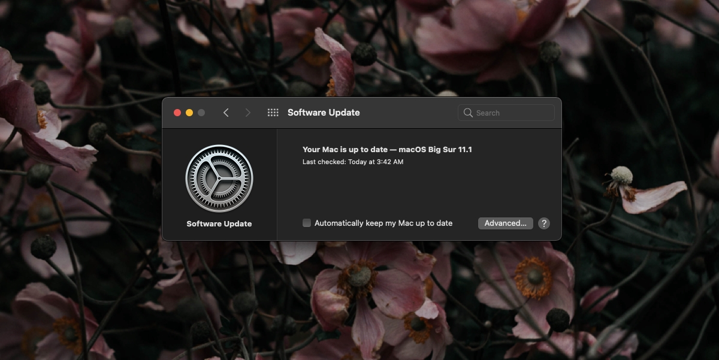Screen dimensions: 719x360
Task: Focus the Search field
Action: (506, 113)
